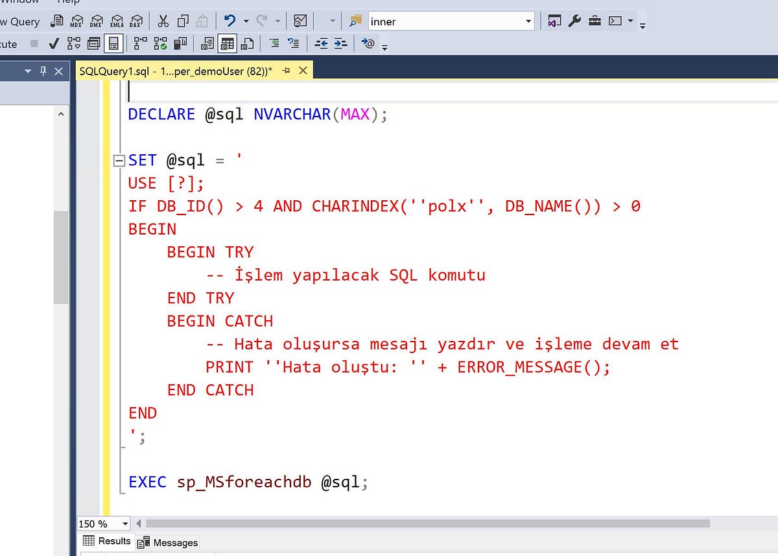The width and height of the screenshot is (778, 556).
Task: Parse the query with the checkmark
Action: [x=54, y=44]
